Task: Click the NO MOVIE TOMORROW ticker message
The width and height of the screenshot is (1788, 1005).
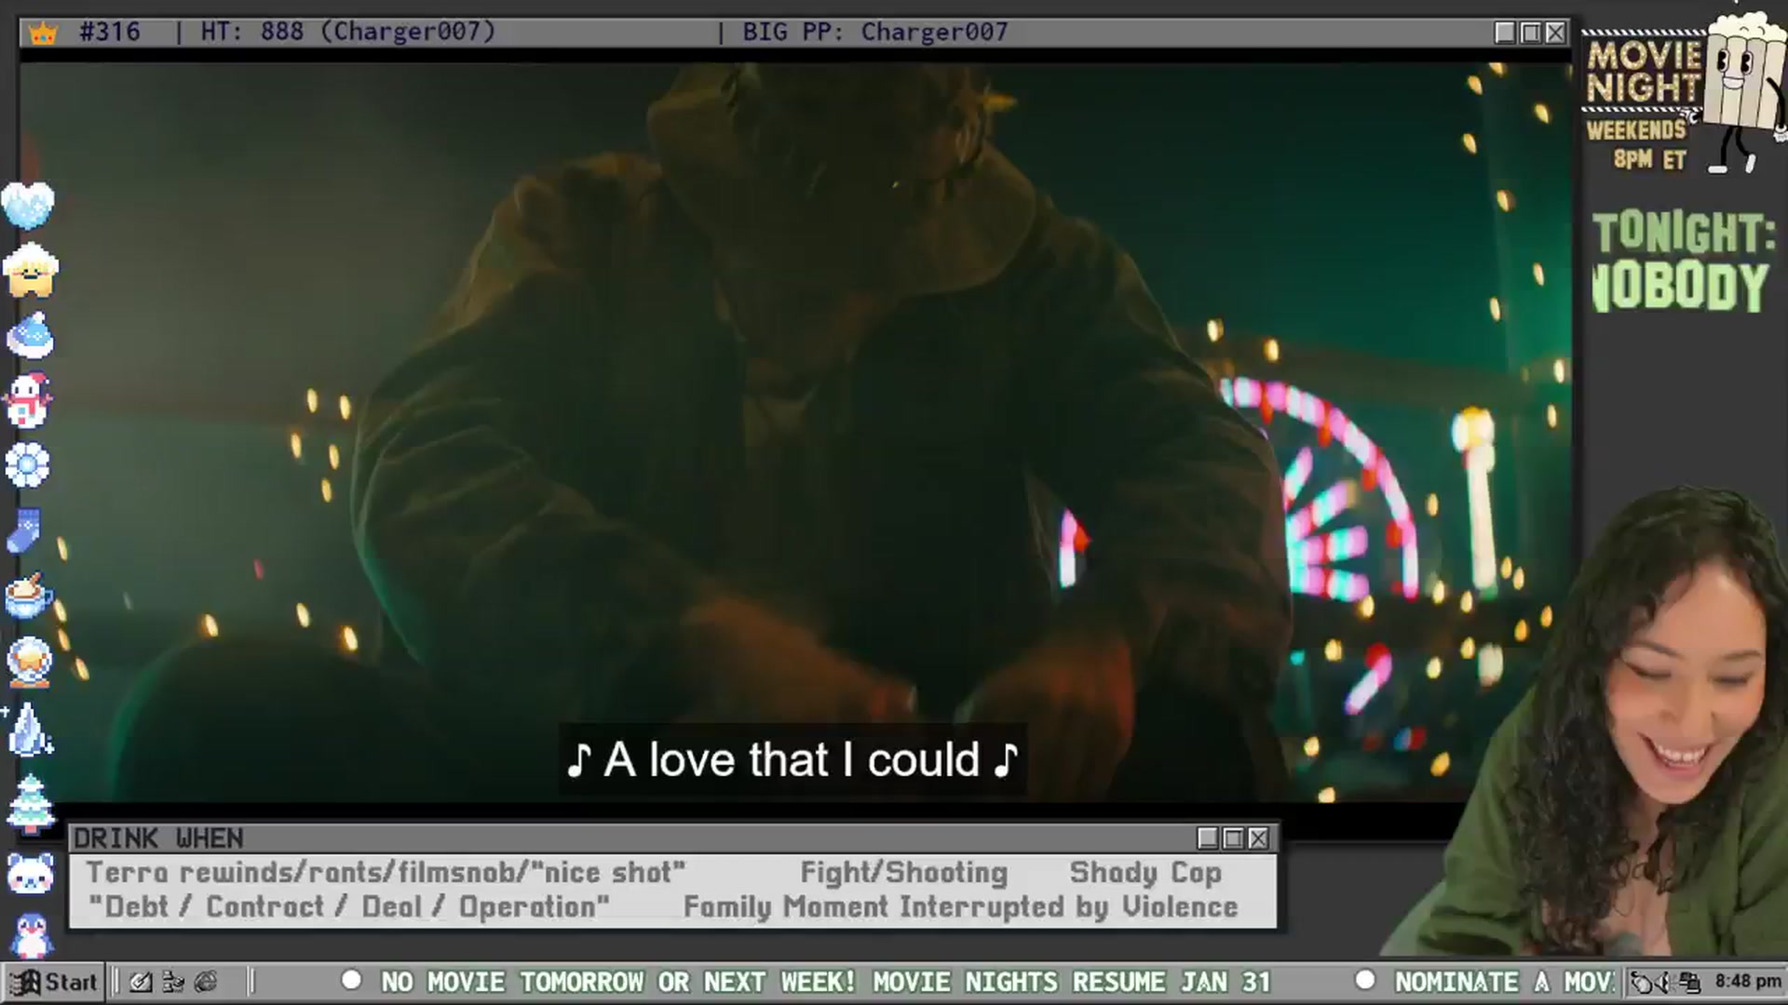Action: coord(826,982)
